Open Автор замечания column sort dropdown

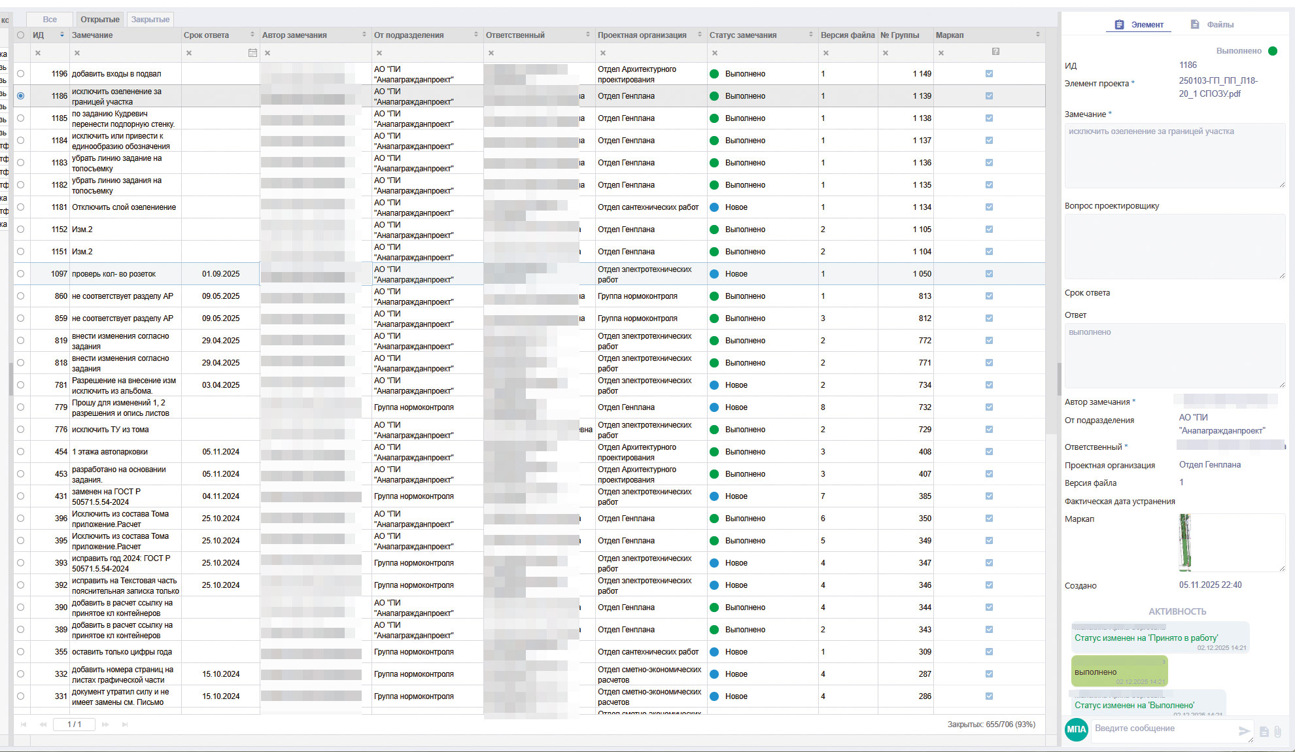pos(364,35)
